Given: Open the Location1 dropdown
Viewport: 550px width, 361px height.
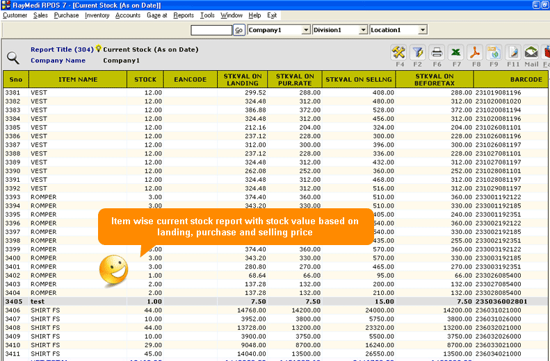Looking at the screenshot, I should [x=422, y=30].
